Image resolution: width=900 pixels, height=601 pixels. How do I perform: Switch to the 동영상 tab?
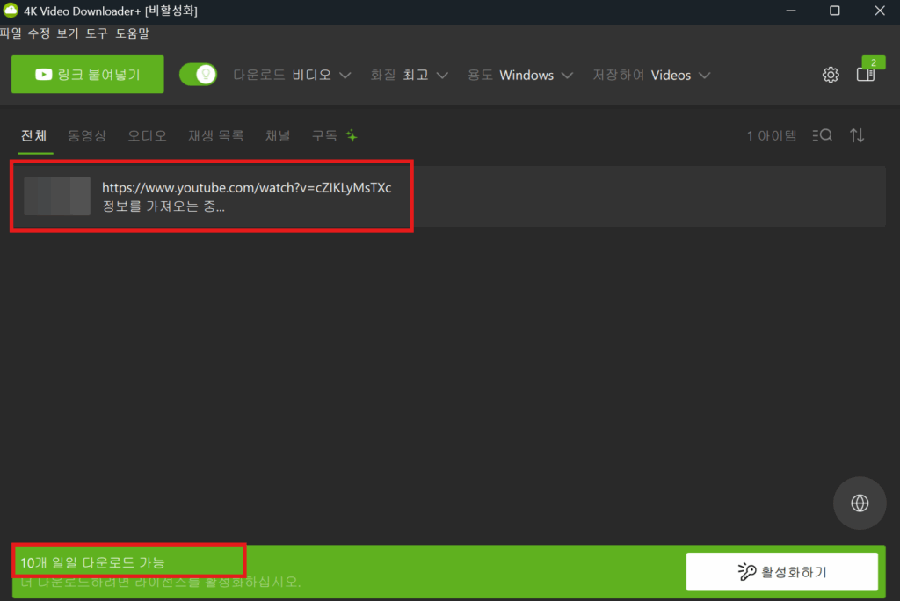click(x=87, y=136)
